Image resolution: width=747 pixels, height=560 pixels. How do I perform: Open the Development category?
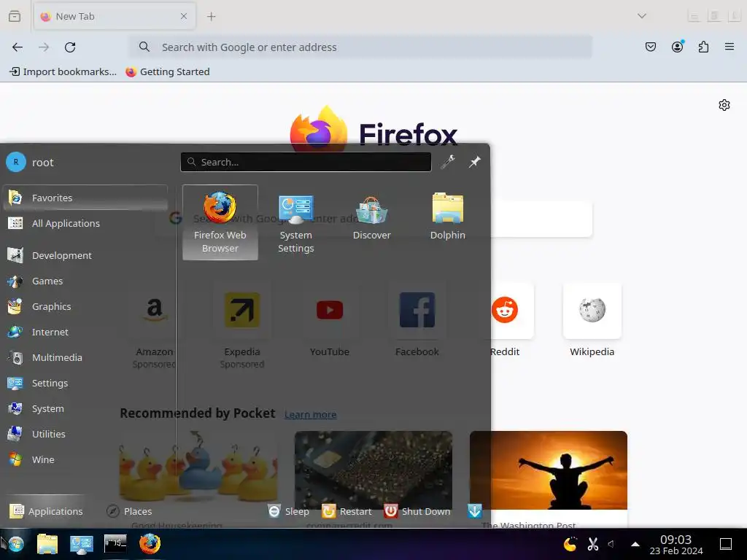(x=85, y=255)
